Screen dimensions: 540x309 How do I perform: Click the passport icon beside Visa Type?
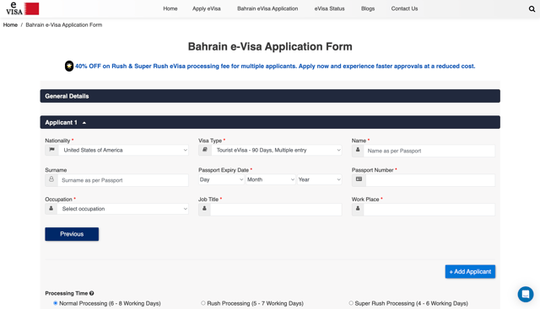tap(205, 150)
